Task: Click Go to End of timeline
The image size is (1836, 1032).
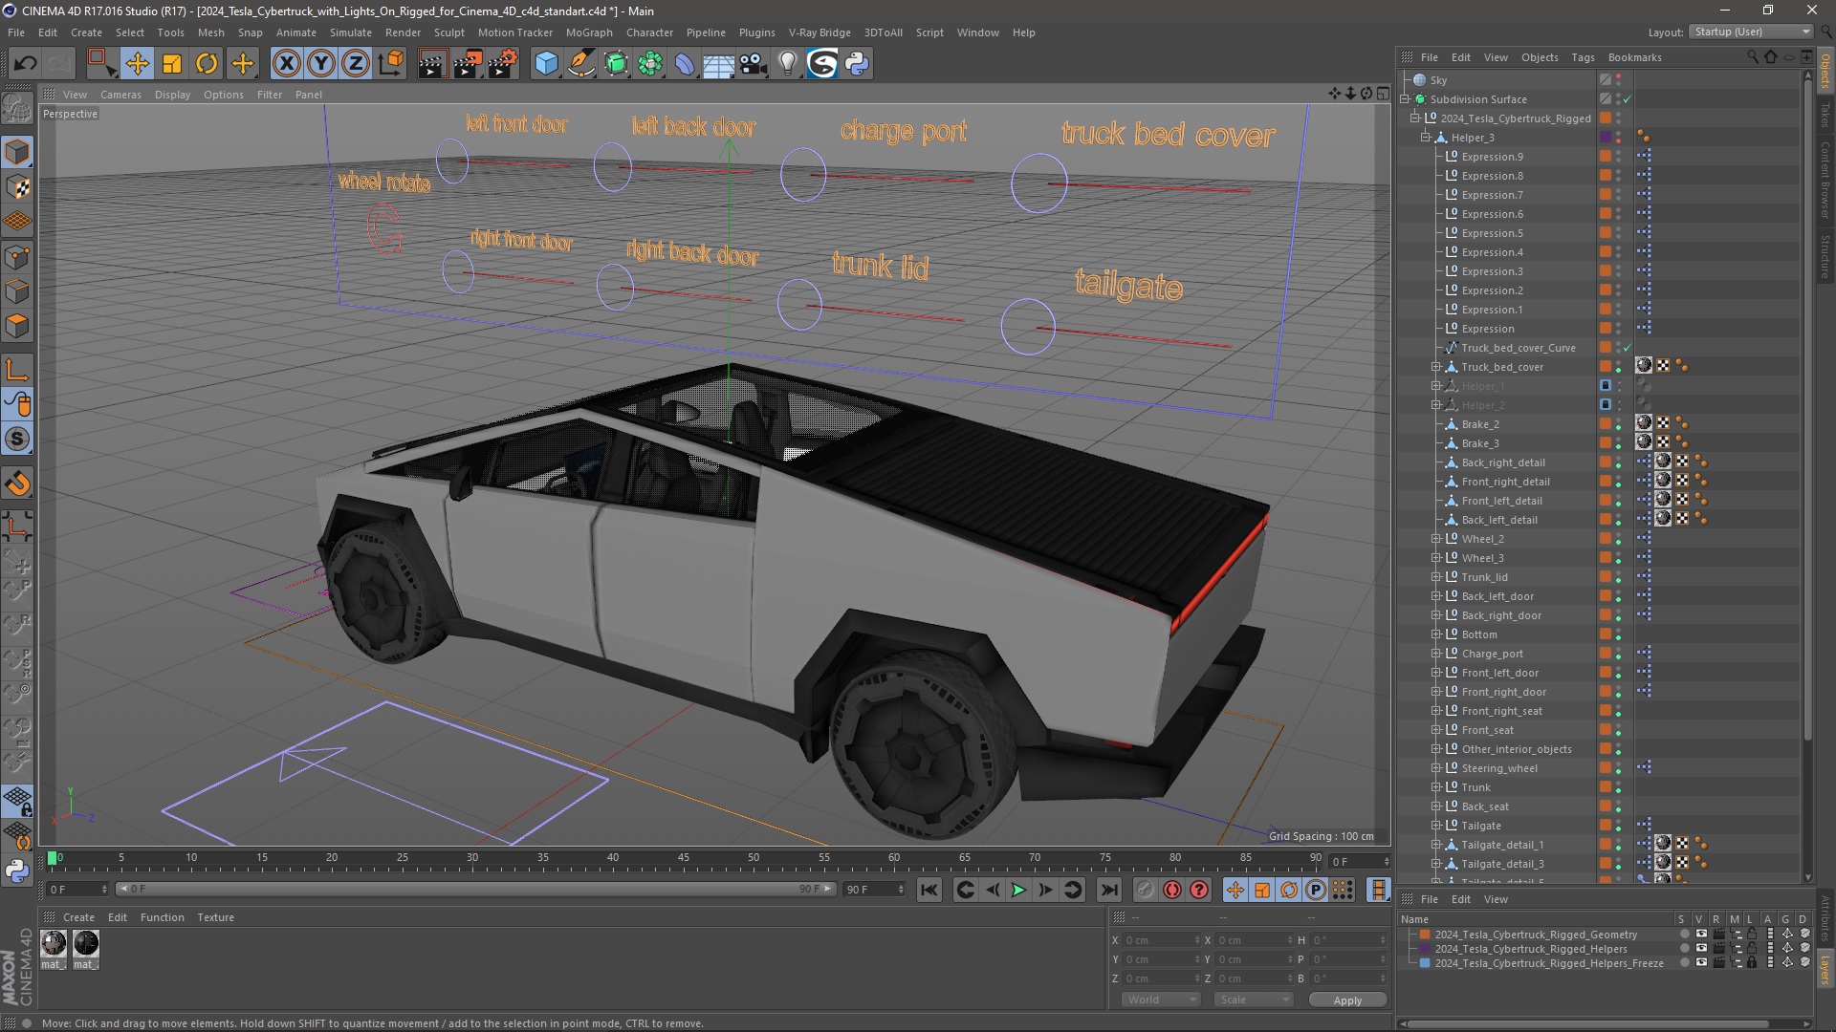Action: point(1108,891)
